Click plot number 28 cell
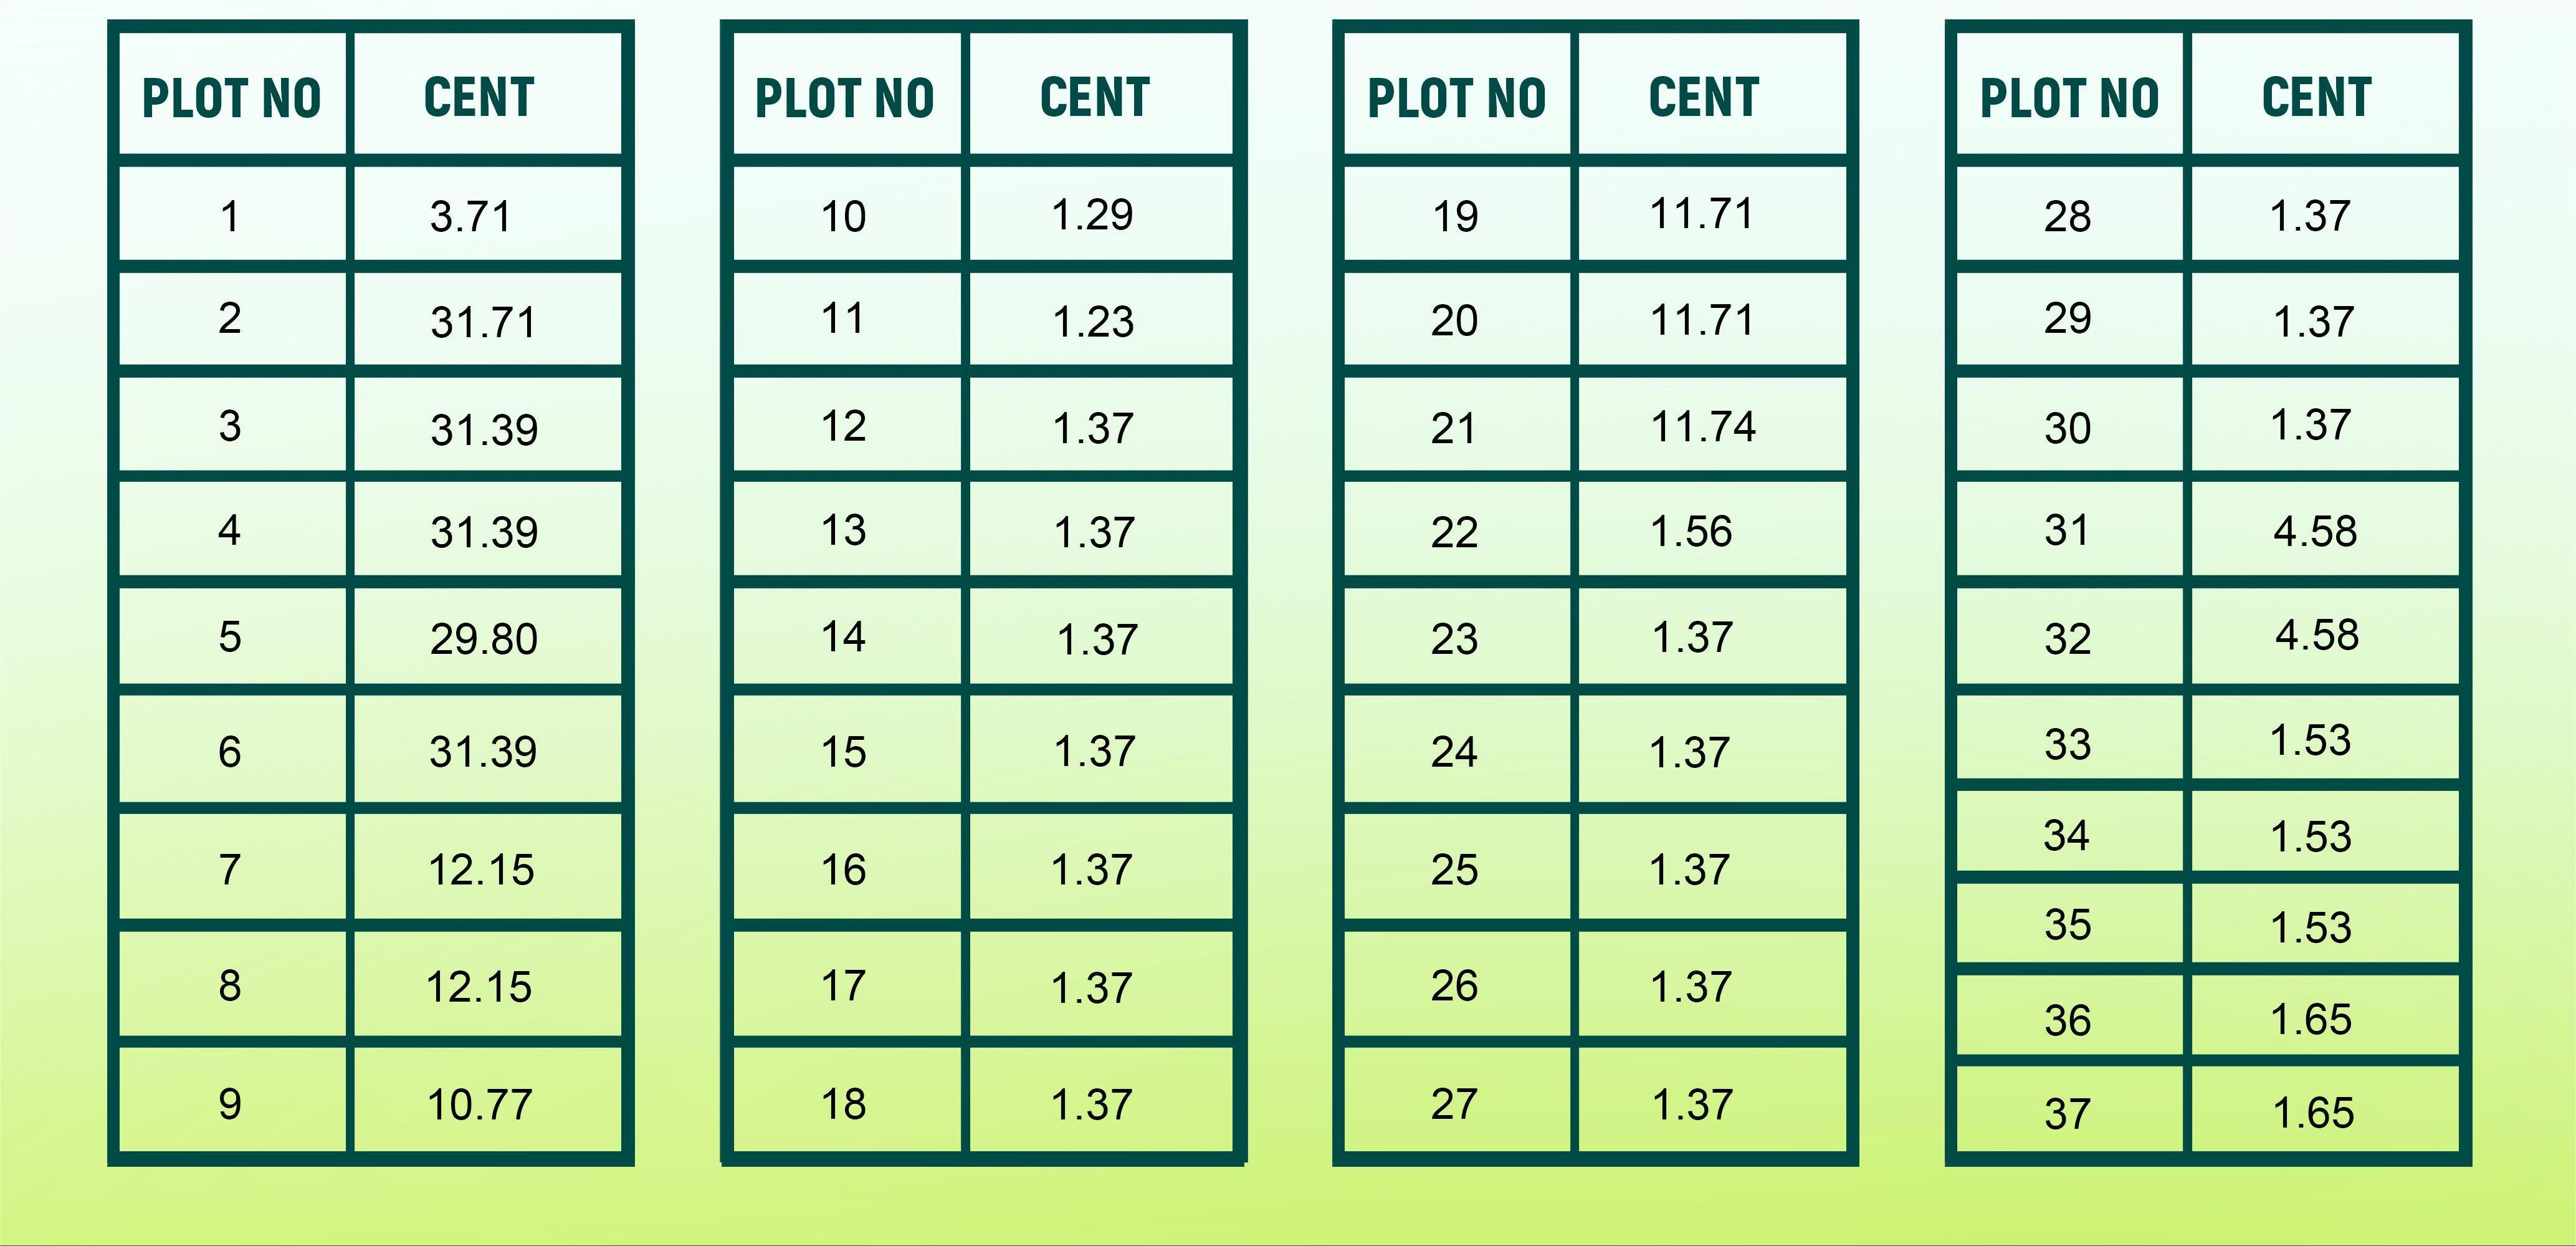Viewport: 2576px width, 1246px height. (x=2067, y=216)
